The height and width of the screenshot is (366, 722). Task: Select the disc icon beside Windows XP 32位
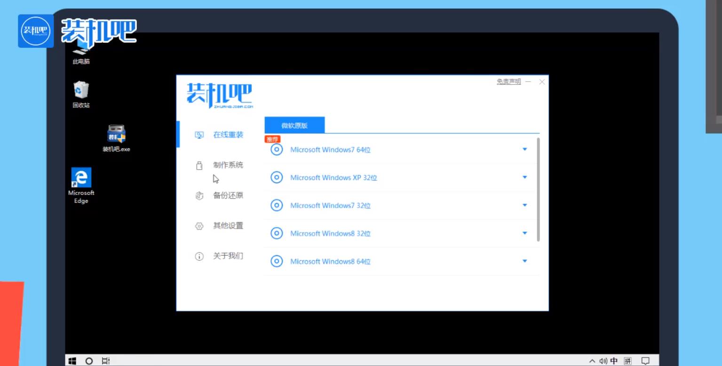(277, 178)
